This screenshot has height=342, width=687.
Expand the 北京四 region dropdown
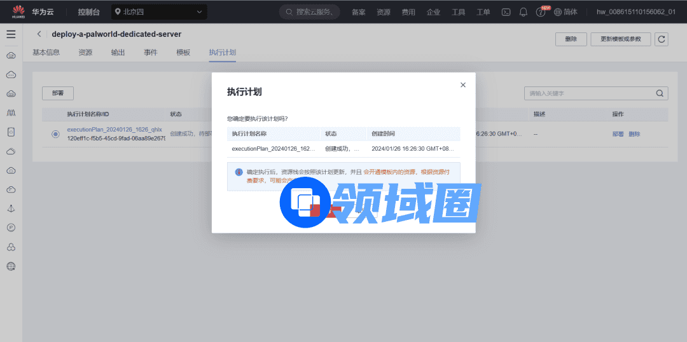[x=159, y=12]
